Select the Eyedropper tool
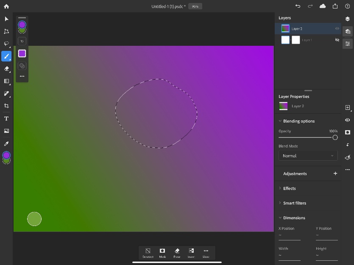 tap(6, 144)
